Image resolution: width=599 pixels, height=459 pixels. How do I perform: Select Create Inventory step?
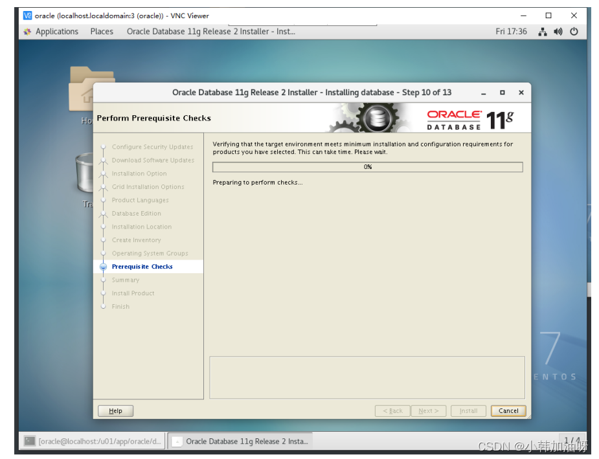[137, 240]
